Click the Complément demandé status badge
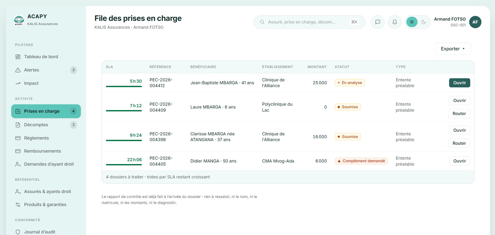The width and height of the screenshot is (495, 235). tap(361, 161)
